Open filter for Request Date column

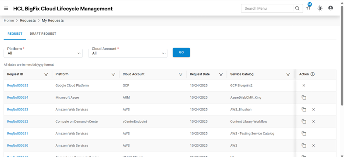(x=221, y=74)
